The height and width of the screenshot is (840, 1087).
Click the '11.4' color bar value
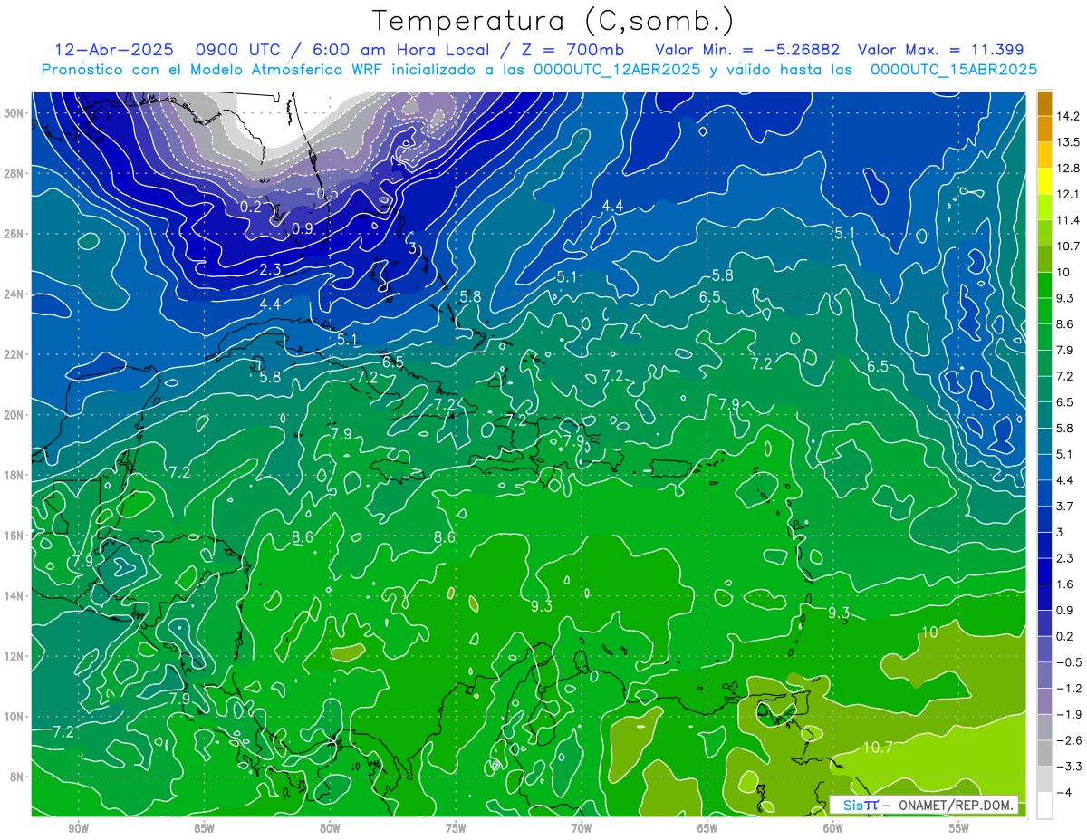1068,220
